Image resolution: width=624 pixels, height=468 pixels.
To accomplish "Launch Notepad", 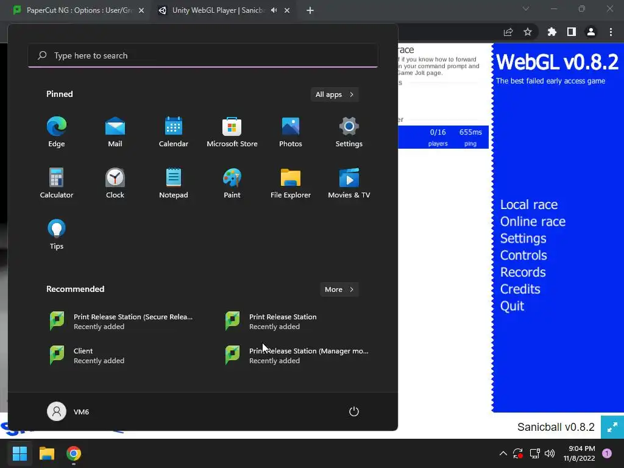I will (174, 183).
